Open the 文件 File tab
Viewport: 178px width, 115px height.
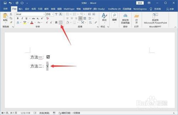tap(5, 9)
